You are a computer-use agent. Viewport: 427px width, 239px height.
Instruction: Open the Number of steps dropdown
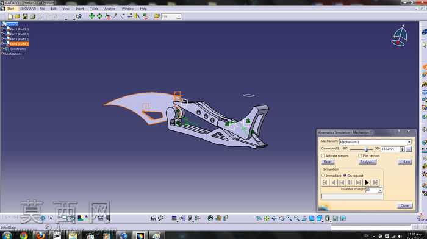point(380,190)
